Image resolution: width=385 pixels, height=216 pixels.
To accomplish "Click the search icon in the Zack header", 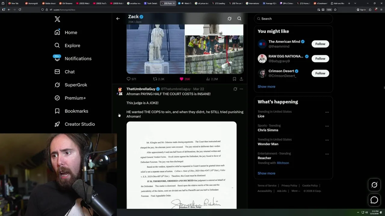I will (x=239, y=19).
